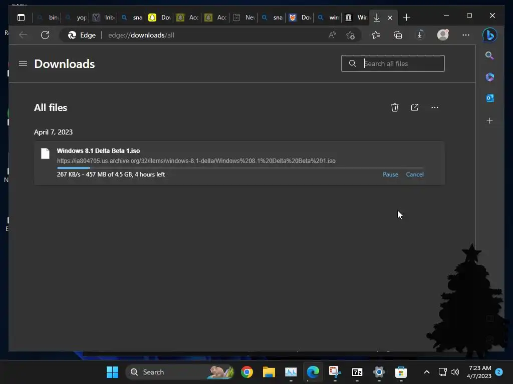Open Edge Settings and more menu

[x=466, y=35]
